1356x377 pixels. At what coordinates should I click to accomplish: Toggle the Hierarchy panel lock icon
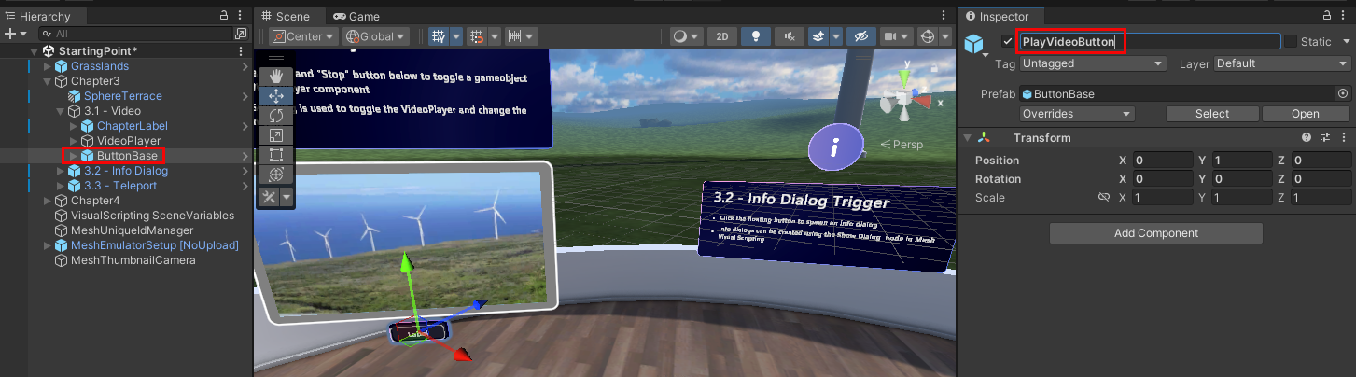224,16
